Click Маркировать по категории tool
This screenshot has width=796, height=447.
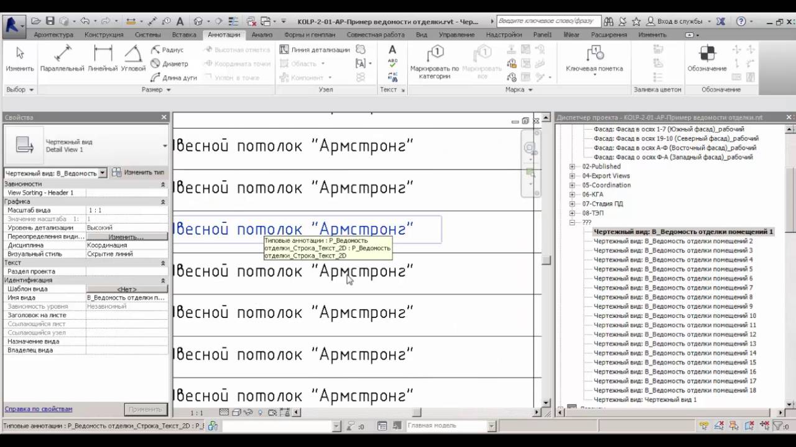coord(435,61)
